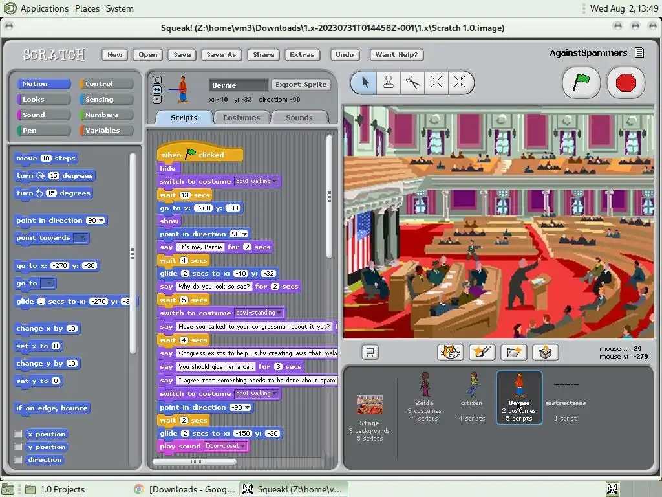Click the Export Sprite button
This screenshot has width=662, height=497.
click(x=301, y=85)
